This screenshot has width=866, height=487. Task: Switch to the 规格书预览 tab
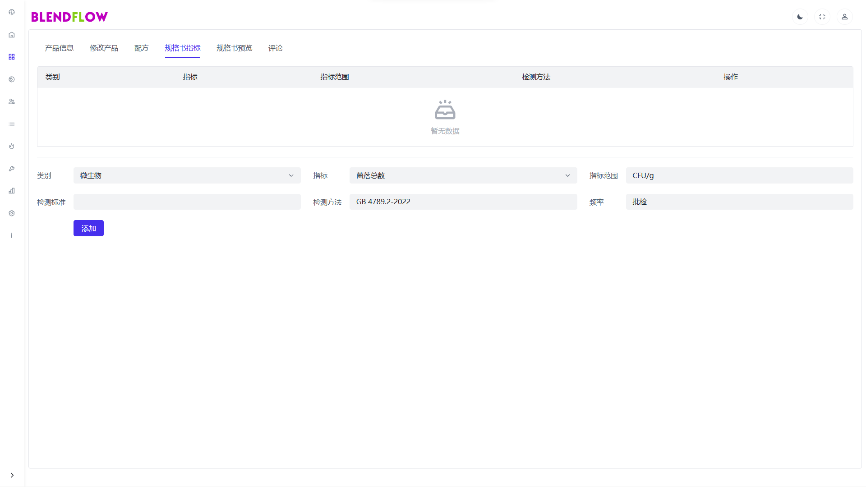point(234,48)
